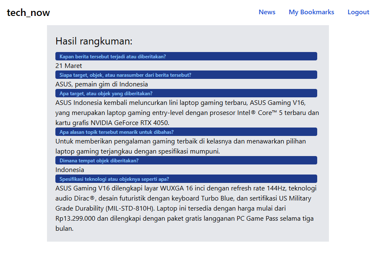Image resolution: width=373 pixels, height=258 pixels.
Task: Click the 'Indonesia' answer under Dimana tempat
Action: pyautogui.click(x=70, y=170)
